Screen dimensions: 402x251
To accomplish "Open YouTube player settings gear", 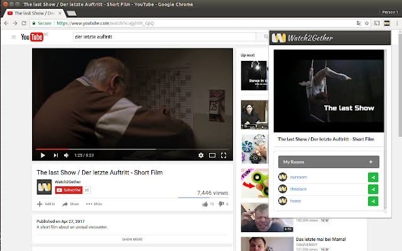I will (201, 155).
